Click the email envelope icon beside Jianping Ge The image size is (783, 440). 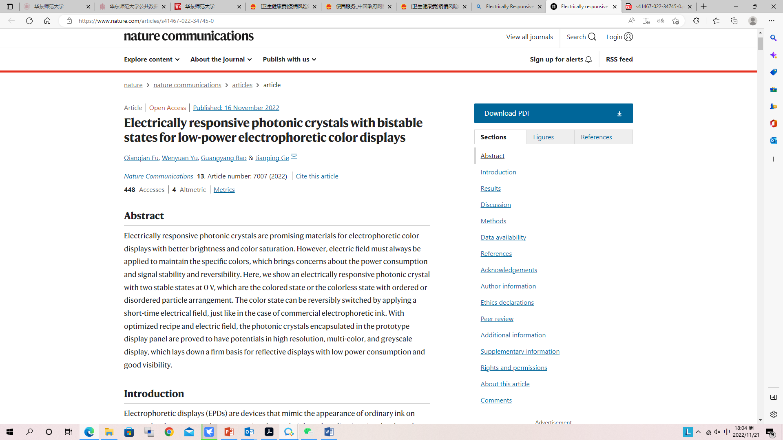pos(294,157)
